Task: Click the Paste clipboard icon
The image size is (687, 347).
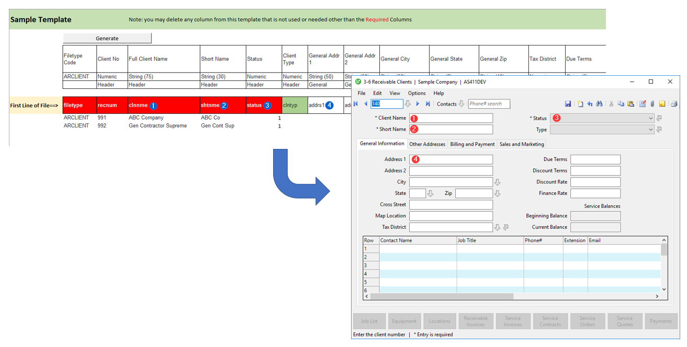Action: tap(630, 104)
